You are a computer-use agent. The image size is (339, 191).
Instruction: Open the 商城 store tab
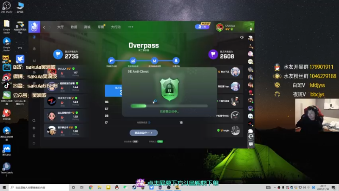point(87,27)
